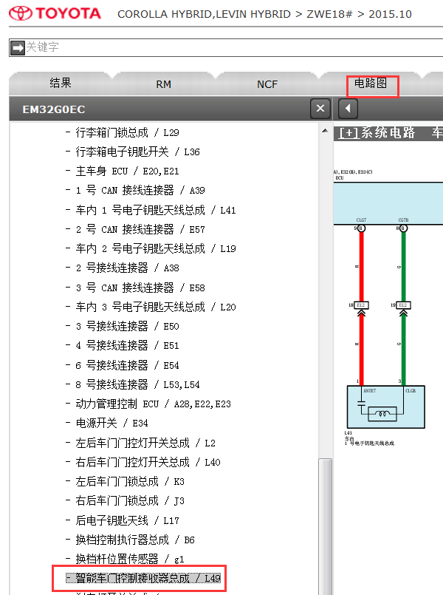This screenshot has width=443, height=595.
Task: Select 左后车门门锁总成 / K3
Action: click(130, 481)
